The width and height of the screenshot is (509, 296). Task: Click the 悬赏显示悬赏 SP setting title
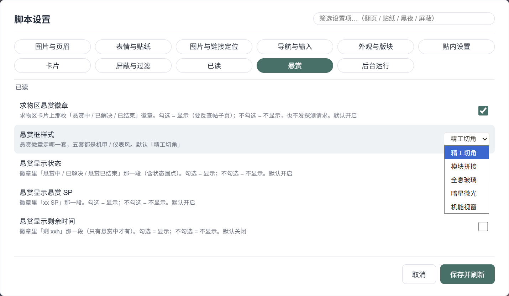click(46, 193)
